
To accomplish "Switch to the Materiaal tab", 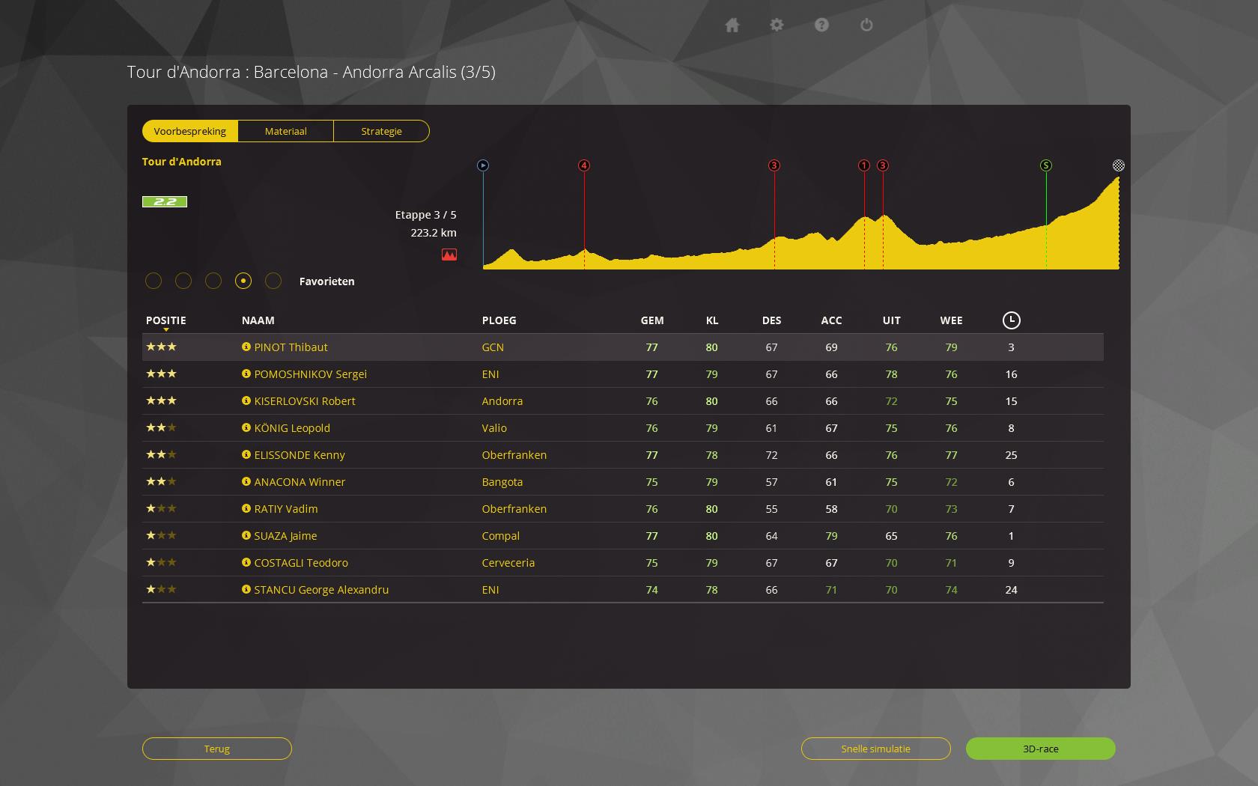I will [286, 131].
